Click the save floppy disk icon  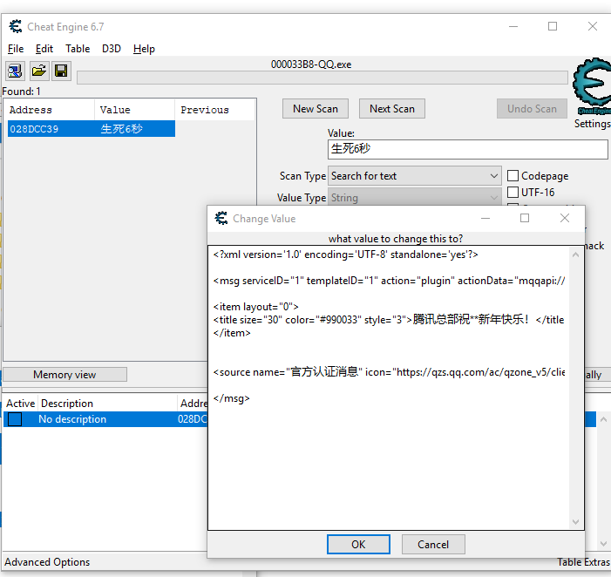pyautogui.click(x=61, y=71)
